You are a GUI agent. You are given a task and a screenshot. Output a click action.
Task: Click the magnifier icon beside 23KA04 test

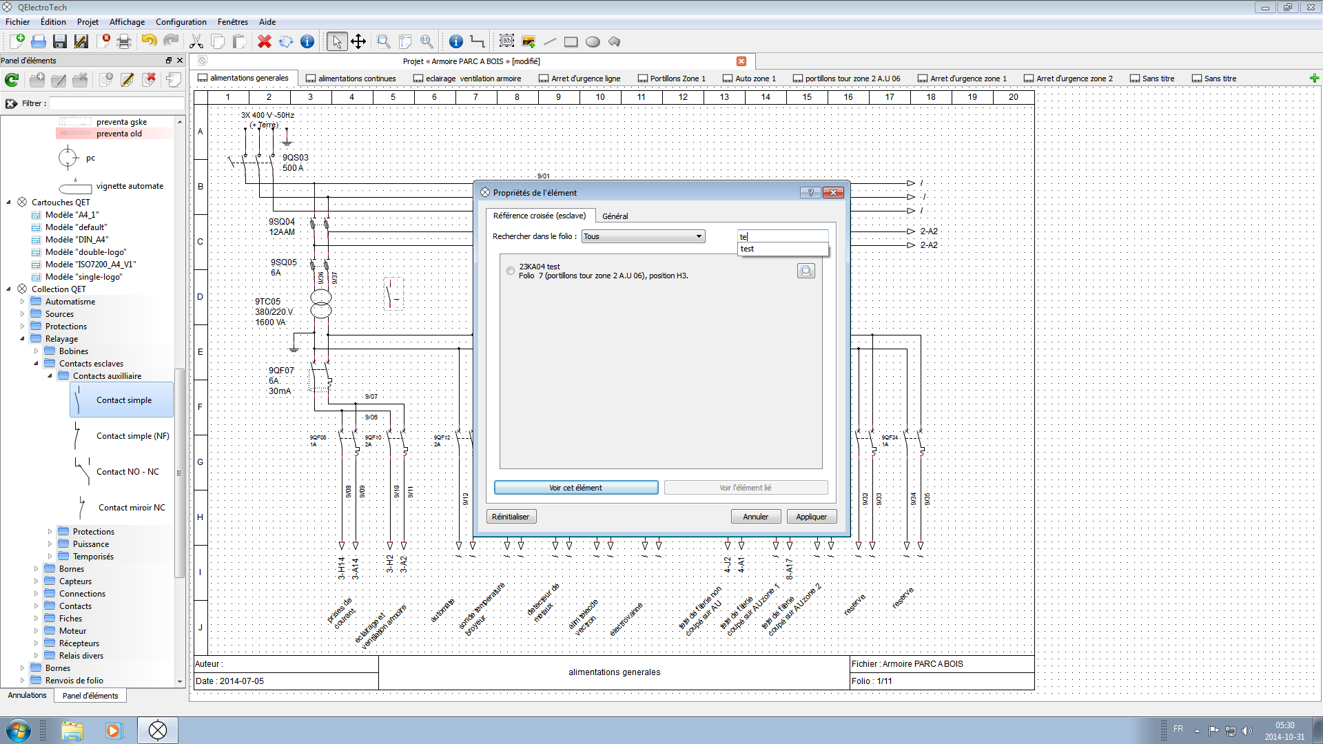pos(806,271)
